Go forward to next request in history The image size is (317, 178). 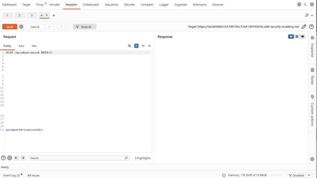point(61,27)
